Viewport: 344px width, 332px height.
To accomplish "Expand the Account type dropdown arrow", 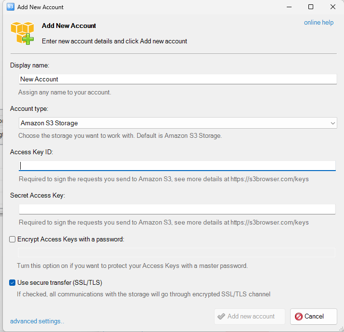I will click(x=333, y=123).
